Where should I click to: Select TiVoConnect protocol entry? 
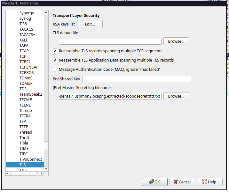point(31,159)
